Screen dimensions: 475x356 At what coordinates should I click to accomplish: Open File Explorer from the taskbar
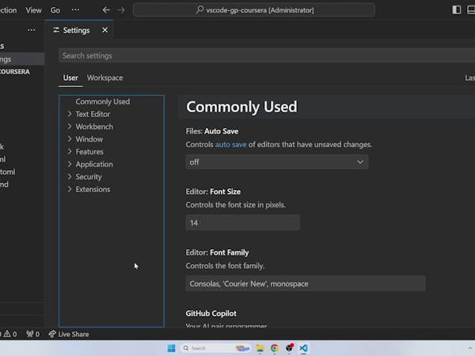(260, 348)
